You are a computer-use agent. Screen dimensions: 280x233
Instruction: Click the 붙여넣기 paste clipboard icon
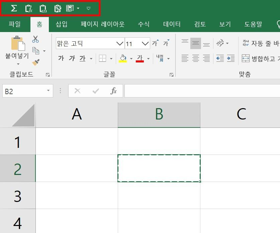18,43
